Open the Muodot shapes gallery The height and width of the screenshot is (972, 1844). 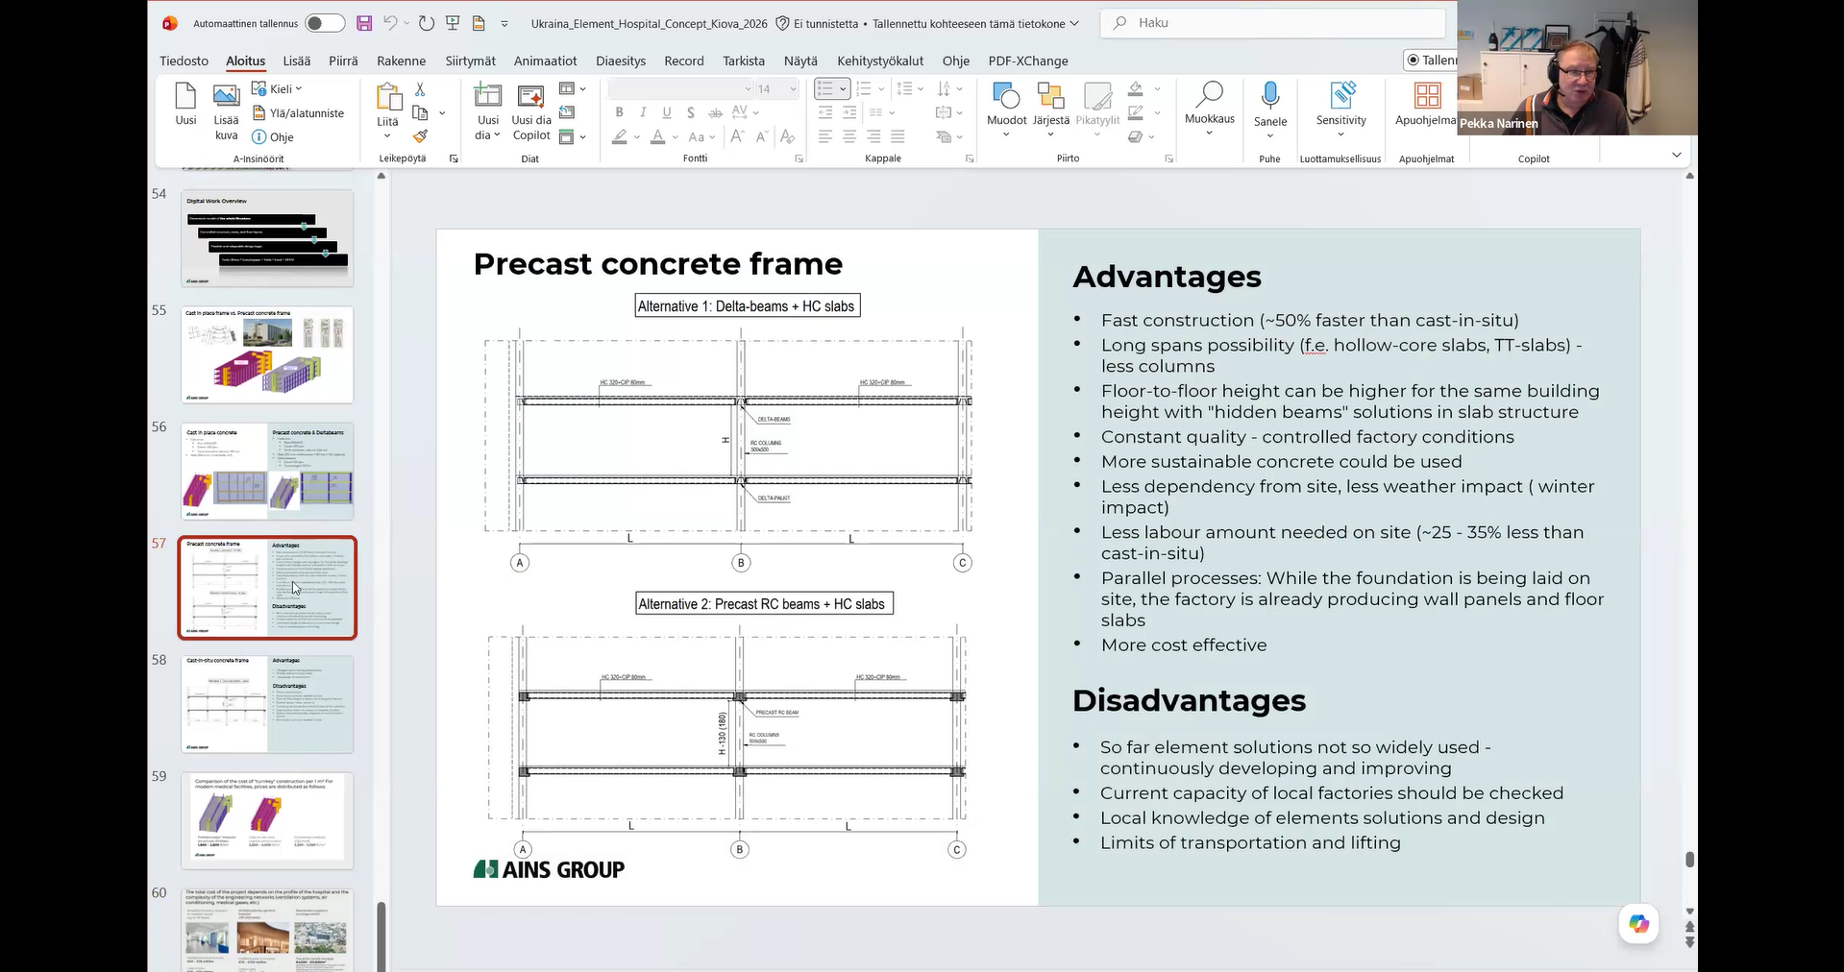1006,109
